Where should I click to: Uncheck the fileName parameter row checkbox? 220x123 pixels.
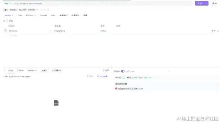click(x=5, y=31)
